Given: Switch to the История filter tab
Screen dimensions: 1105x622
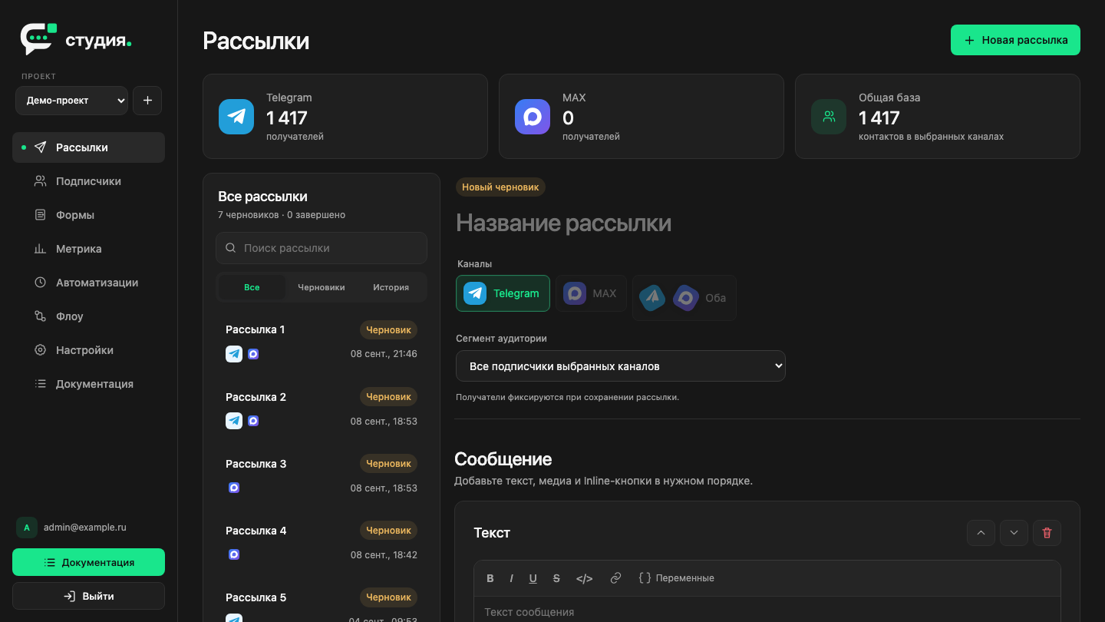Looking at the screenshot, I should coord(391,287).
